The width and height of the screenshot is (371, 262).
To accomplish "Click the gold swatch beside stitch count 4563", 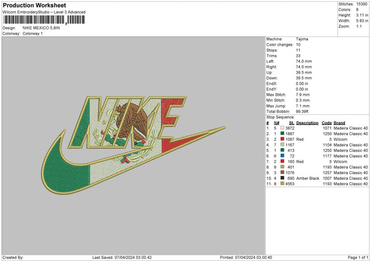I will [283, 184].
